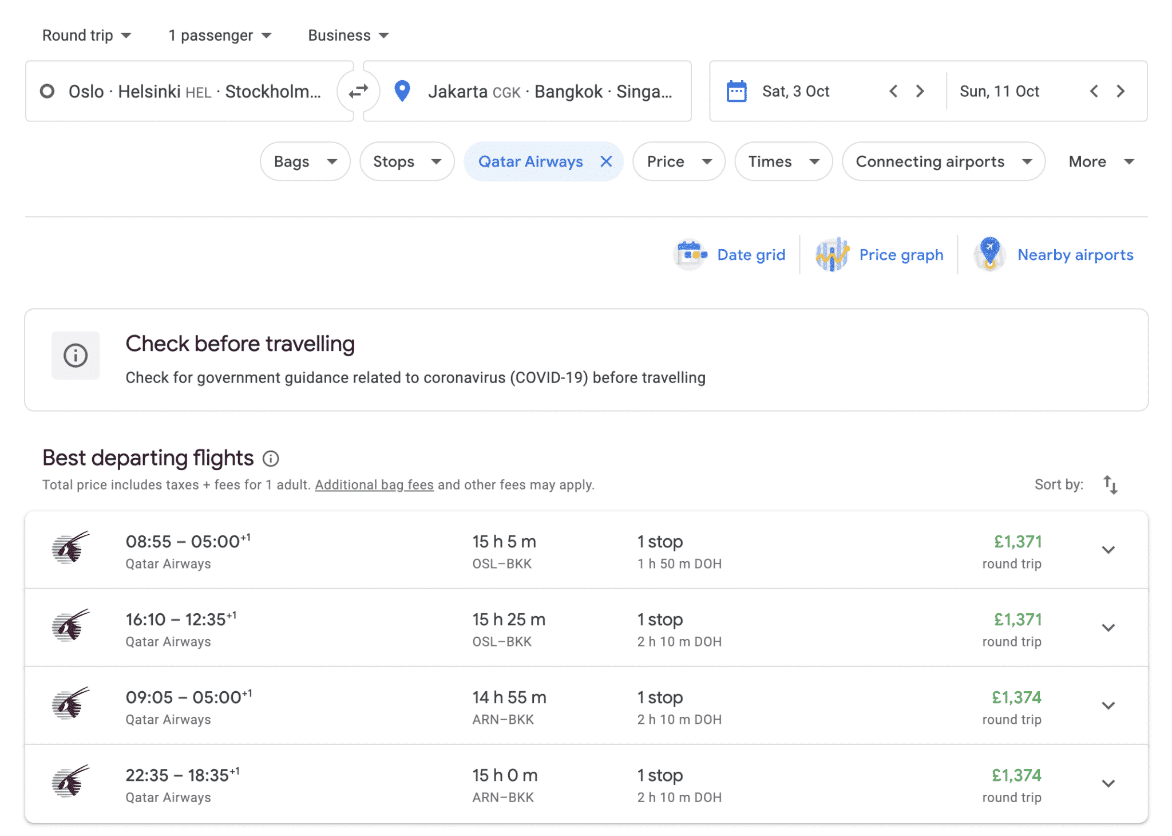Open the Stops filter dropdown

tap(406, 161)
